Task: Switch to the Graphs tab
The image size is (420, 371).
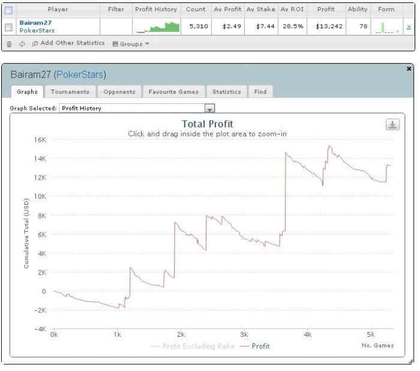Action: pos(27,92)
